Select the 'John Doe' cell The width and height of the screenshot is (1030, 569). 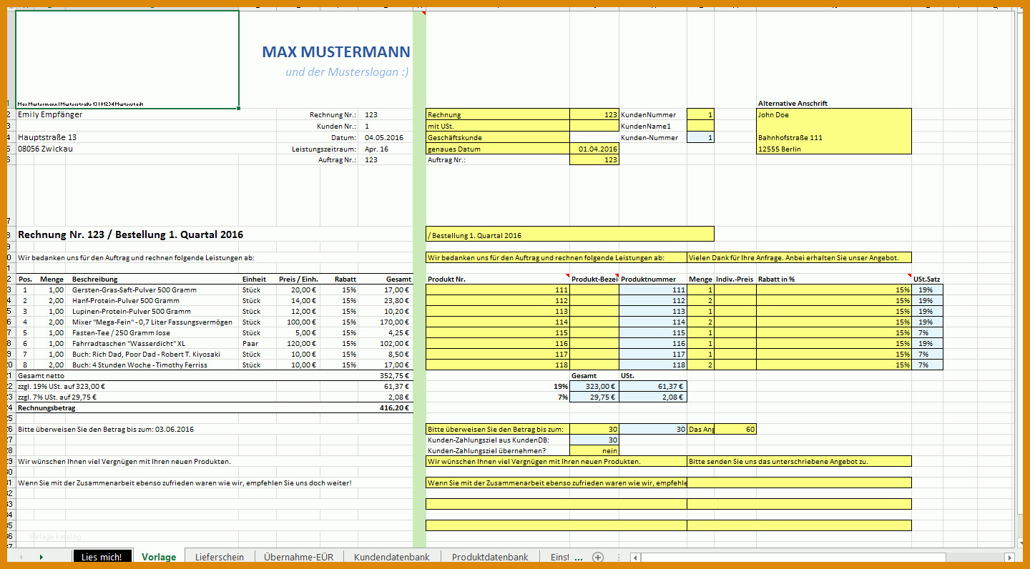tap(834, 114)
